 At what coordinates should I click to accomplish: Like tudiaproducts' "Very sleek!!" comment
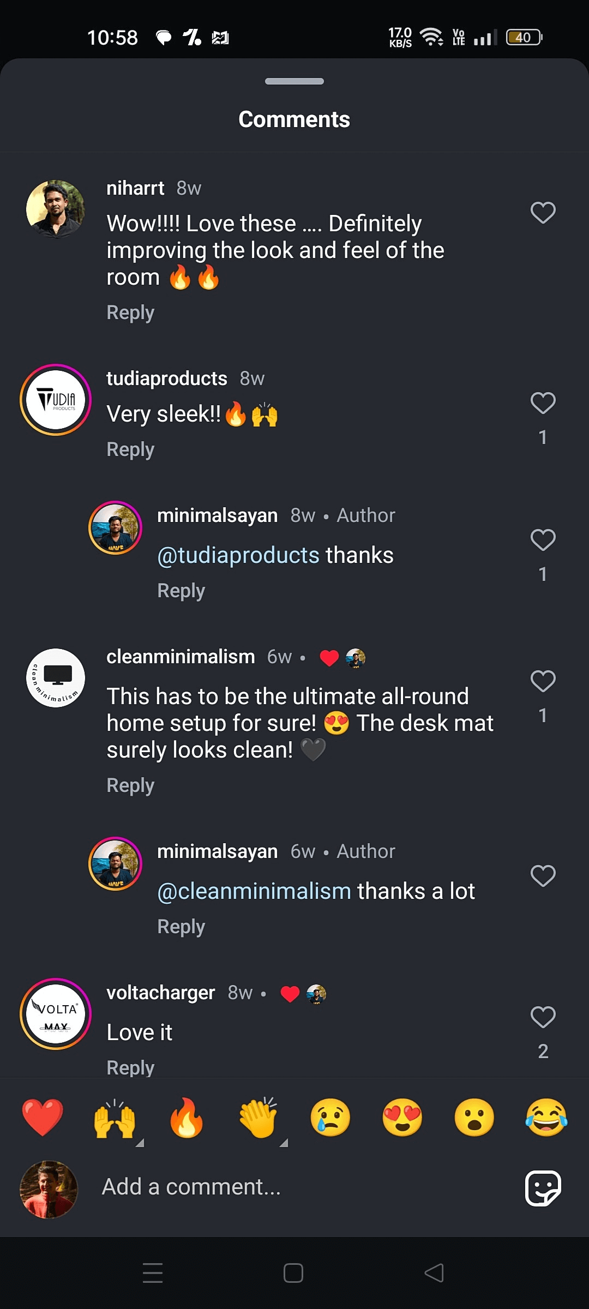[x=543, y=403]
